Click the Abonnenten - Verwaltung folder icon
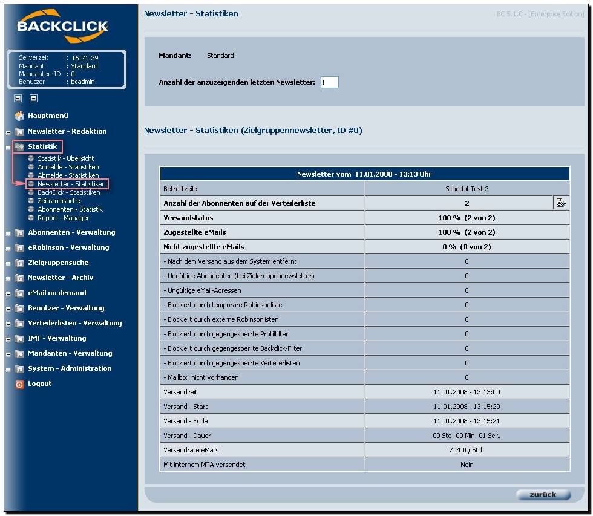Viewport: 593px width, 516px height. click(19, 232)
